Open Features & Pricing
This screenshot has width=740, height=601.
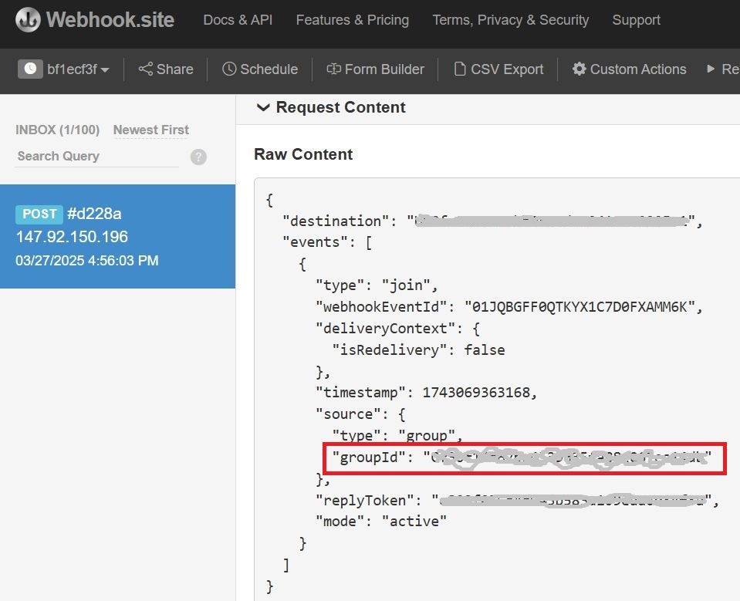352,20
